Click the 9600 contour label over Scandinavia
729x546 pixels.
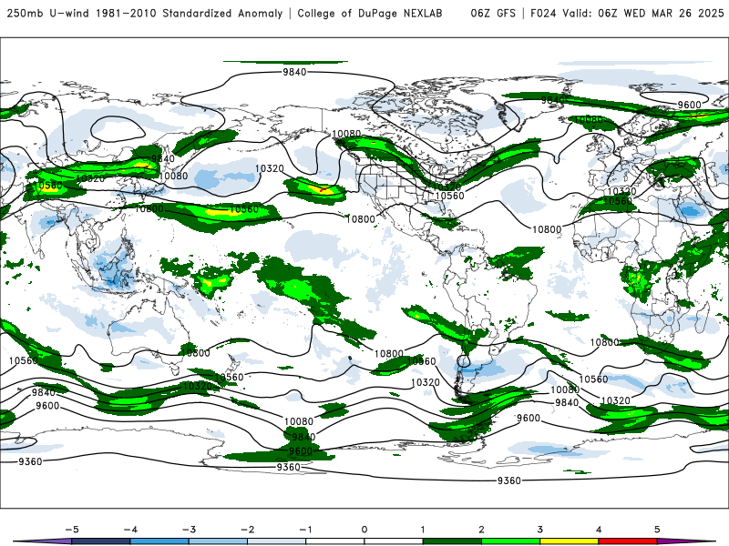(x=689, y=105)
